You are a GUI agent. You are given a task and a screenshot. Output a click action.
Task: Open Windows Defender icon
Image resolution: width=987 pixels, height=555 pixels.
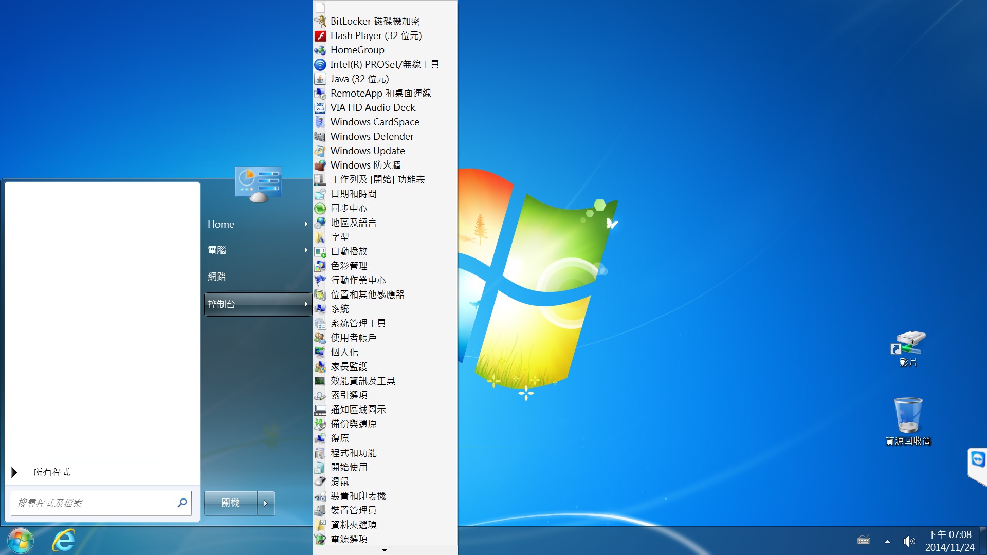point(320,137)
